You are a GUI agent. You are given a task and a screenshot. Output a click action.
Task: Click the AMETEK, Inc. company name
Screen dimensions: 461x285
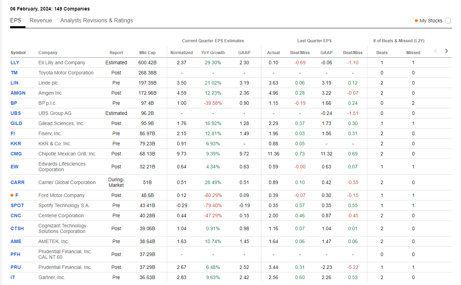coord(54,241)
